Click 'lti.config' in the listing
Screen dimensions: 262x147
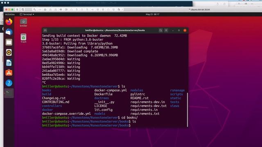tap(103, 110)
